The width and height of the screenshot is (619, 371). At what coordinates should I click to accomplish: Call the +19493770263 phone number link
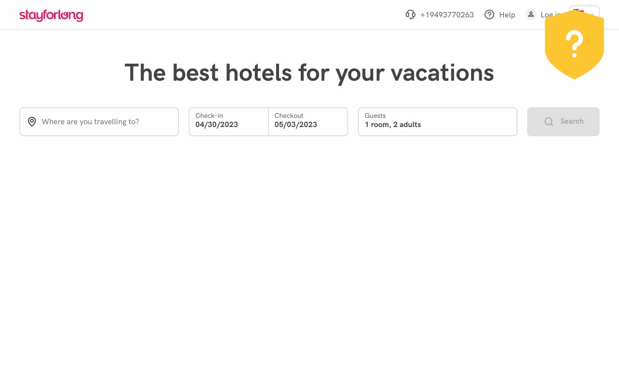[x=447, y=15]
